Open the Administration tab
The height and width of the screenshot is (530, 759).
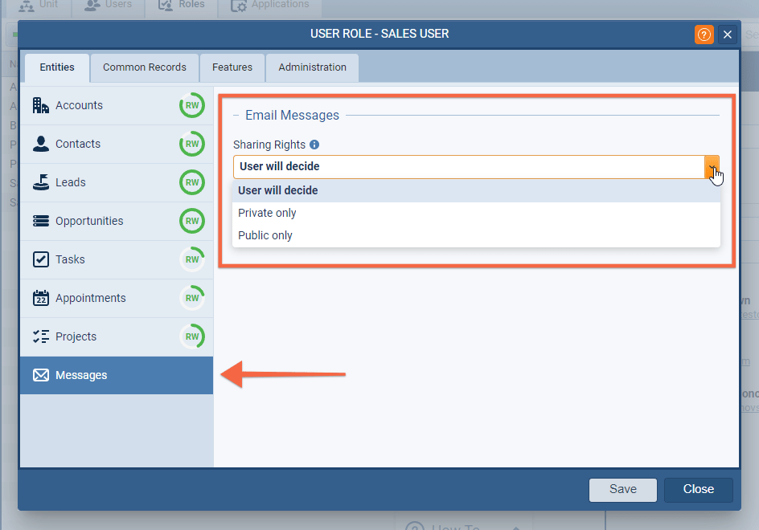click(x=312, y=67)
